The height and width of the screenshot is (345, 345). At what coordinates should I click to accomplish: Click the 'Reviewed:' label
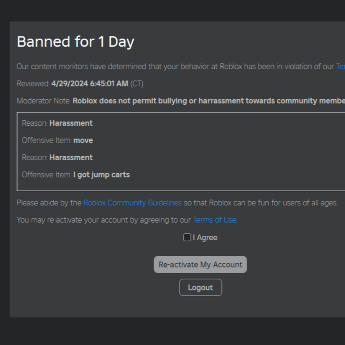point(33,84)
